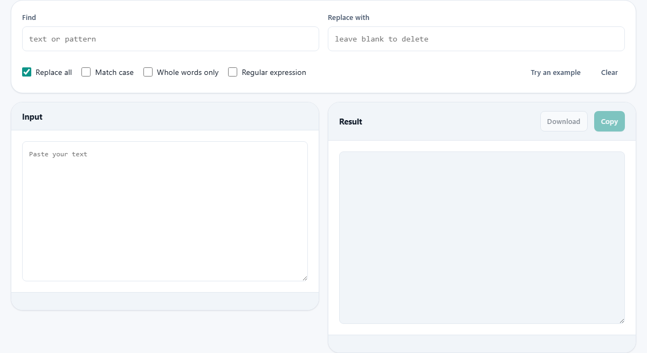Image resolution: width=647 pixels, height=353 pixels.
Task: Grab the Input textarea resize handle
Action: pos(305,278)
